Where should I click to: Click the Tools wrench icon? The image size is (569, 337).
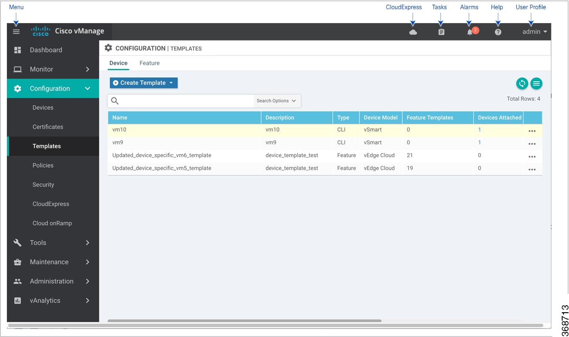coord(18,242)
